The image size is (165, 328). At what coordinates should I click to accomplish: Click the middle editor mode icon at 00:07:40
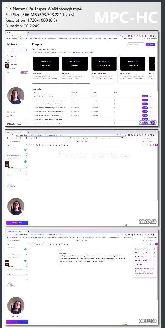[x=82, y=141]
